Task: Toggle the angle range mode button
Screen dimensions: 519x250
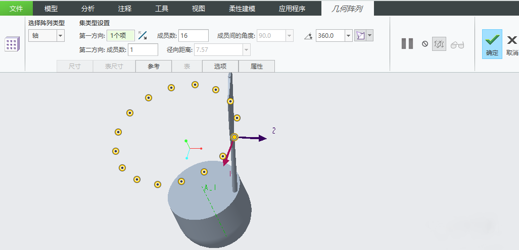Action: (360, 35)
